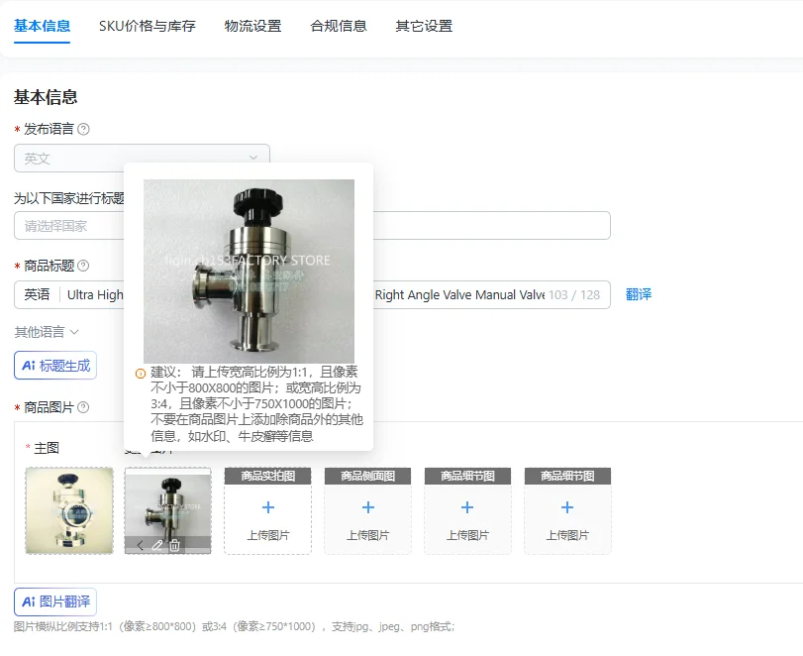Image resolution: width=803 pixels, height=656 pixels.
Task: Upload image in last 商品细节图 slot
Action: click(567, 510)
